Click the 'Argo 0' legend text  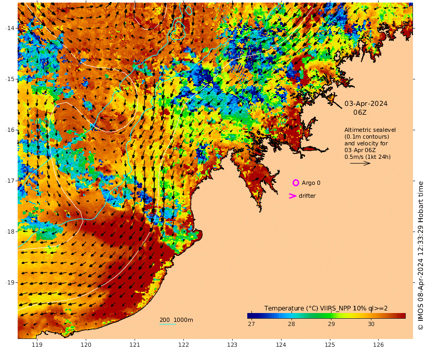[311, 183]
